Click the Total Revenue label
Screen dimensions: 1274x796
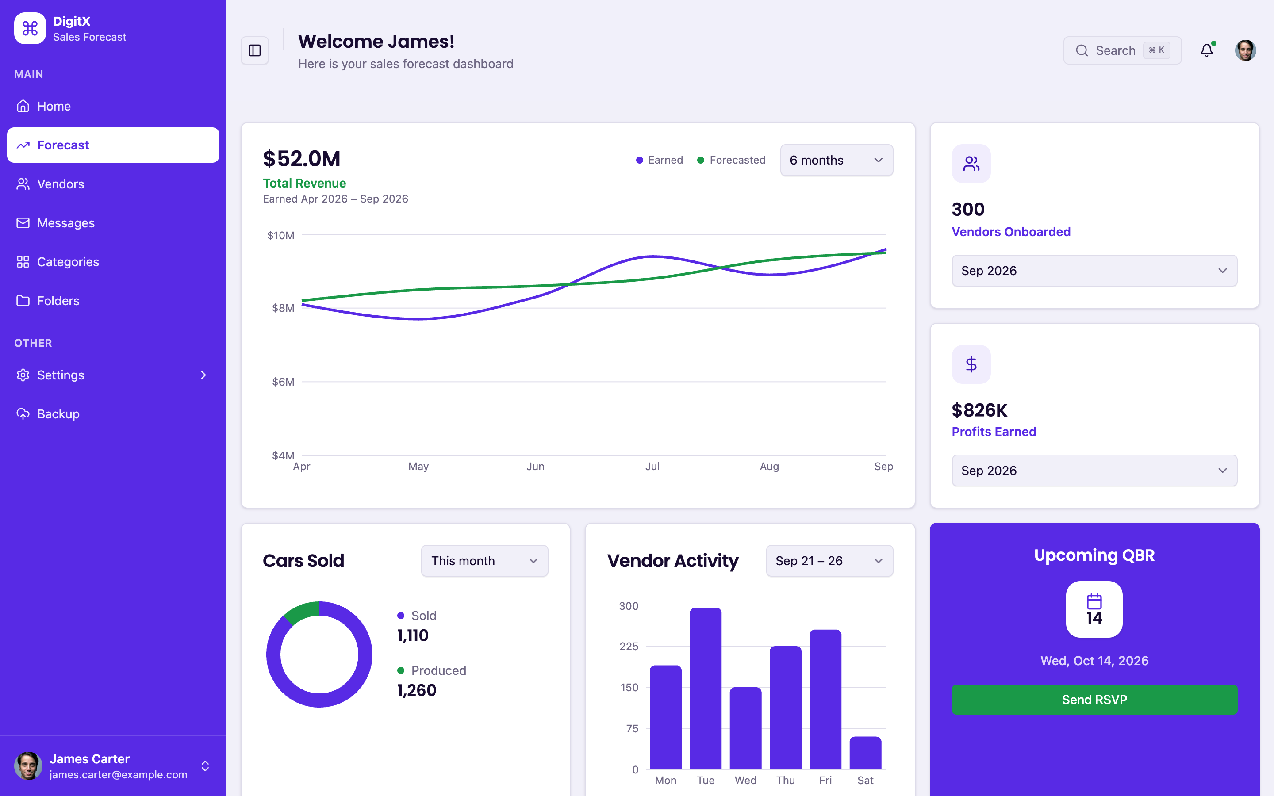click(x=304, y=183)
